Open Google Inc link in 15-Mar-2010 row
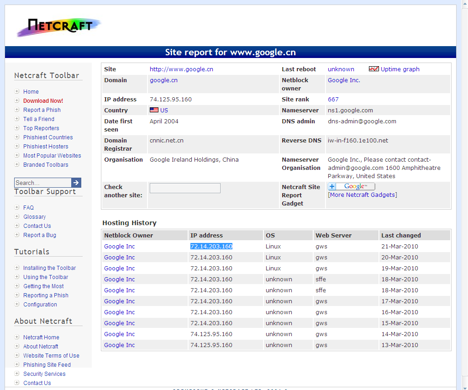The width and height of the screenshot is (468, 390). click(119, 323)
